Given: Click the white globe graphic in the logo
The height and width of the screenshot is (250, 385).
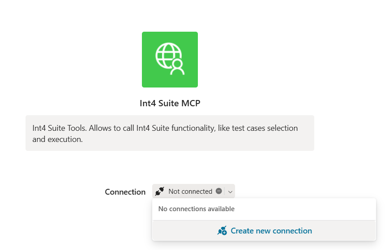Looking at the screenshot, I should coord(168,56).
